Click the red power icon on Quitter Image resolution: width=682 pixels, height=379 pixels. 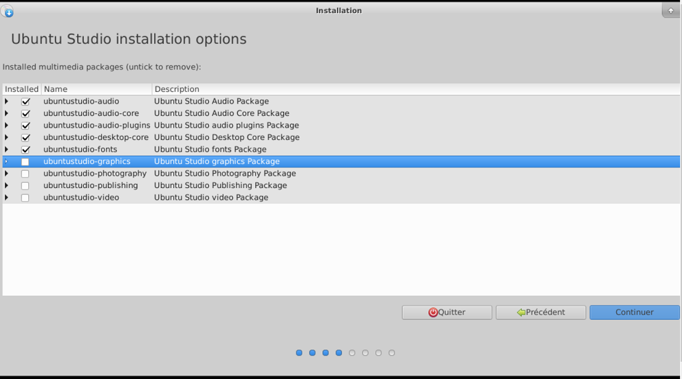pyautogui.click(x=432, y=312)
